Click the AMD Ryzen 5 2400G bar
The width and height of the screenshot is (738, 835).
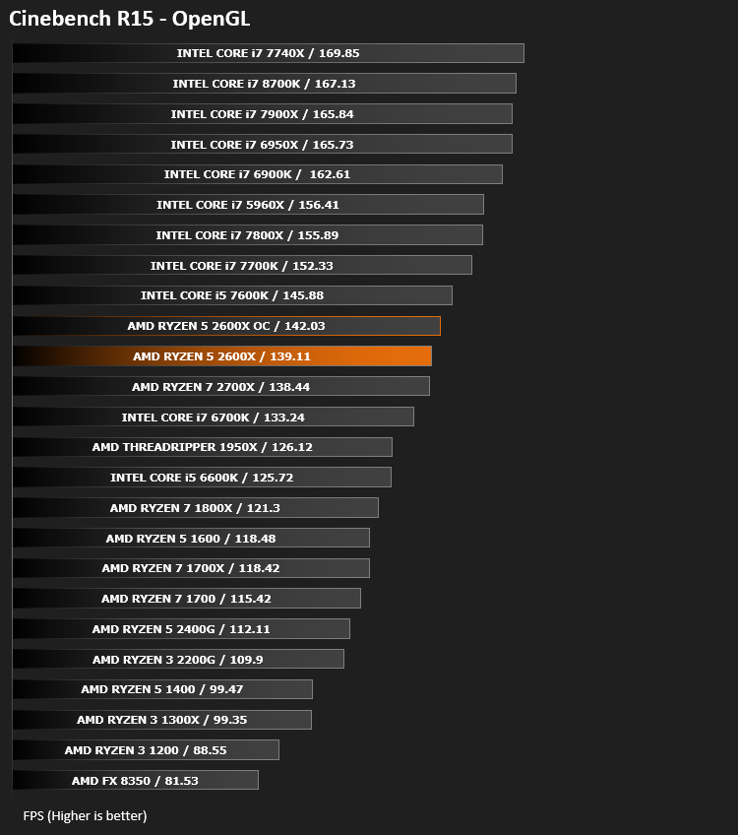181,629
